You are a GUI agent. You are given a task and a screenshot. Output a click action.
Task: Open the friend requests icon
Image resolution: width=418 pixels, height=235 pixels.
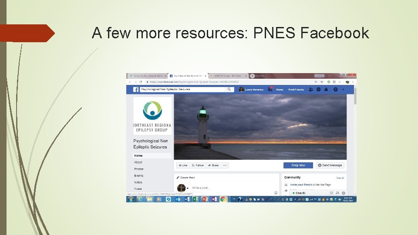coord(311,90)
